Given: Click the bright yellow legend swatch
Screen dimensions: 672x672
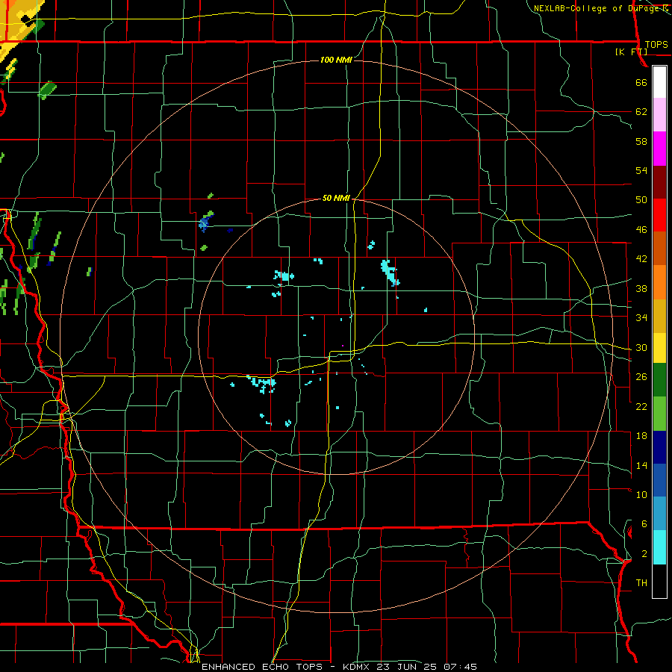Looking at the screenshot, I should (659, 348).
